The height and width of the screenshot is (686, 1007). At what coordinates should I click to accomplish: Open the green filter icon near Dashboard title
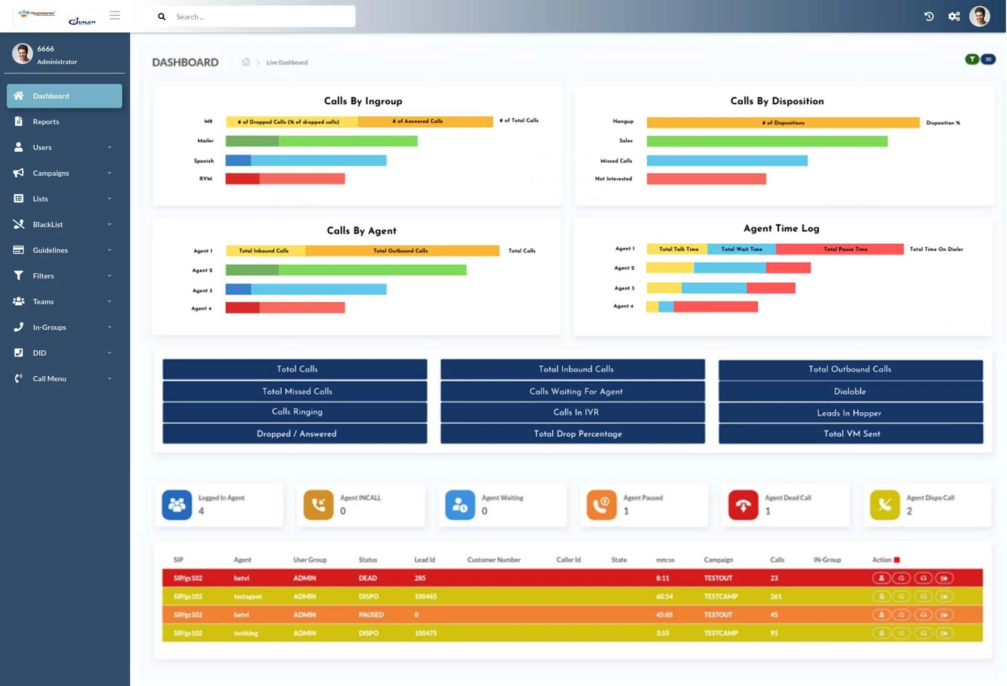tap(972, 59)
